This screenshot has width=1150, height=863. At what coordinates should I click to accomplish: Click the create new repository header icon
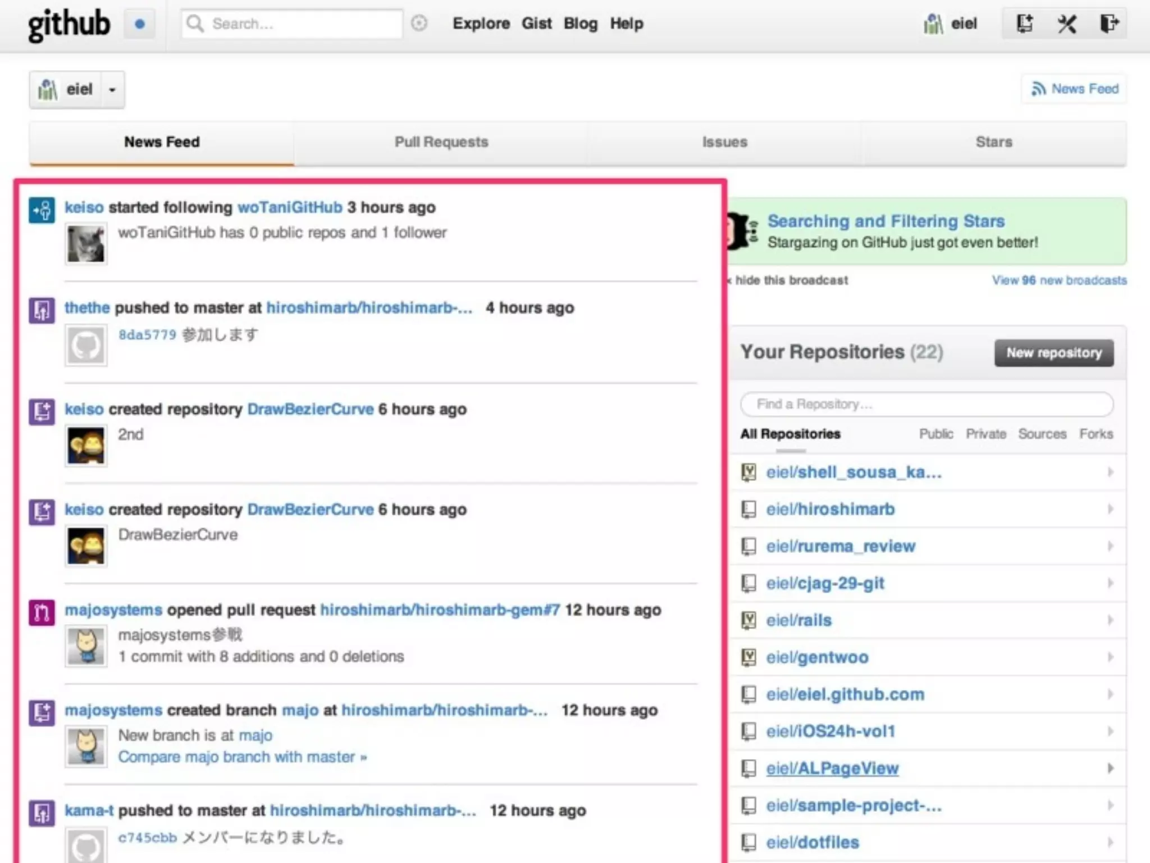tap(1025, 24)
